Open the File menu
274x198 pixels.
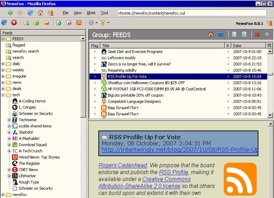tap(65, 13)
